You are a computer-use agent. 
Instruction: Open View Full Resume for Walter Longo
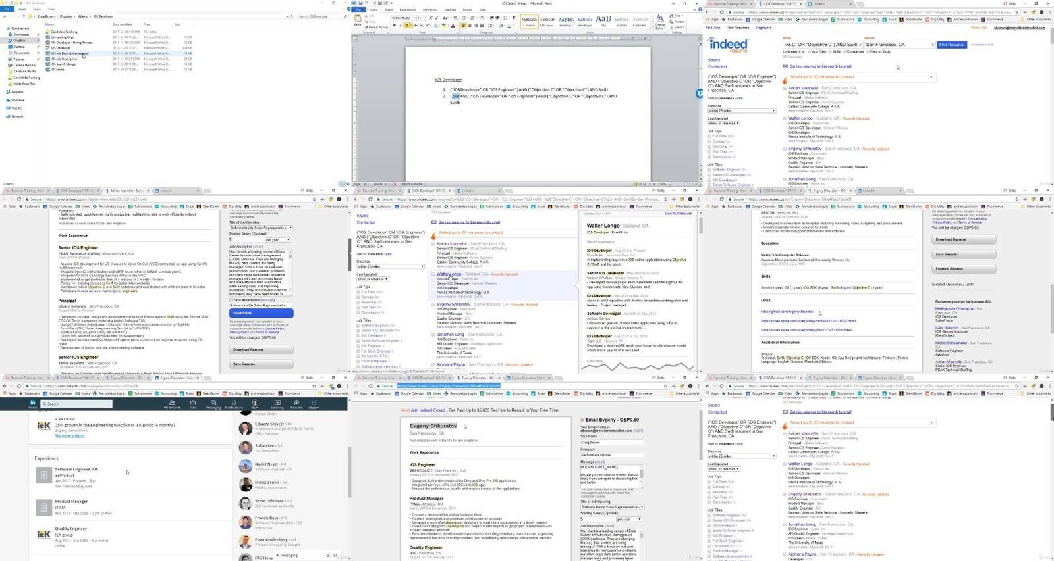(678, 214)
